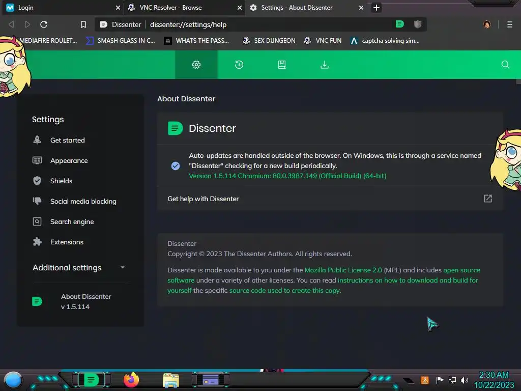The height and width of the screenshot is (391, 521).
Task: Open Search engine settings
Action: click(72, 222)
